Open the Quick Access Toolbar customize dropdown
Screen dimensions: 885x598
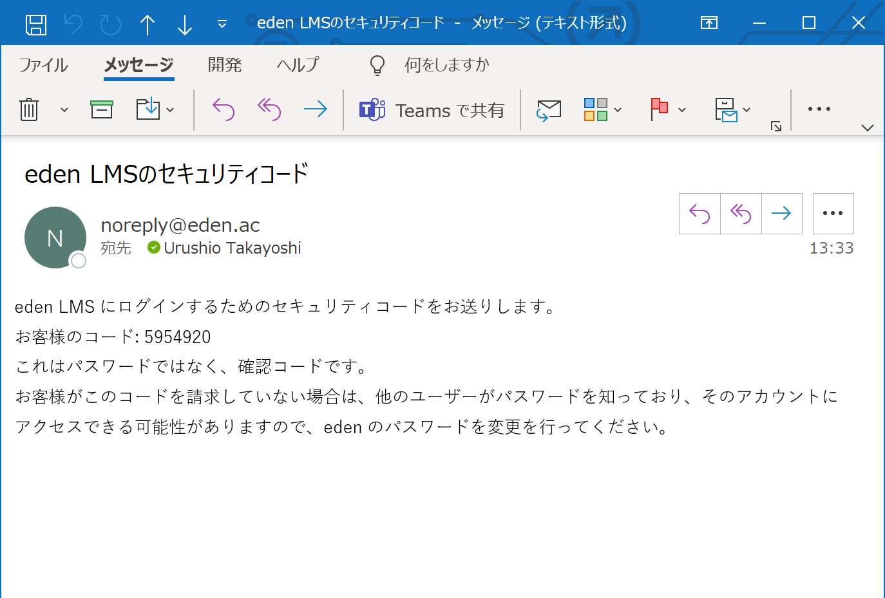click(x=222, y=24)
